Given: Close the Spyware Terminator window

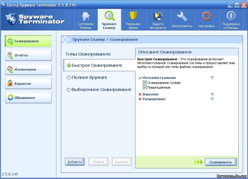Looking at the screenshot, I should (x=244, y=5).
